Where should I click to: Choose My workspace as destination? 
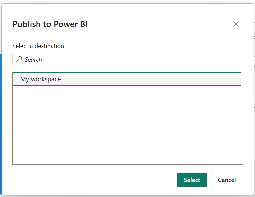pyautogui.click(x=127, y=79)
